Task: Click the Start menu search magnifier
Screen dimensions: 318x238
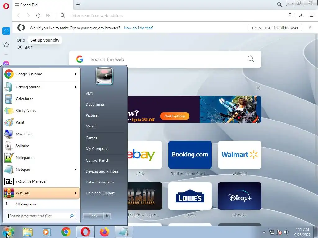Action: pos(72,216)
